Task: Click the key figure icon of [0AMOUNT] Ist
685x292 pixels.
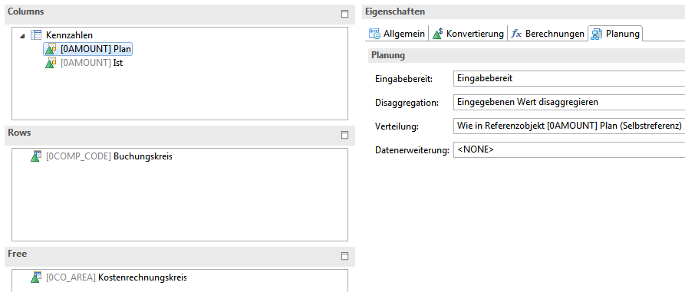Action: [x=51, y=63]
